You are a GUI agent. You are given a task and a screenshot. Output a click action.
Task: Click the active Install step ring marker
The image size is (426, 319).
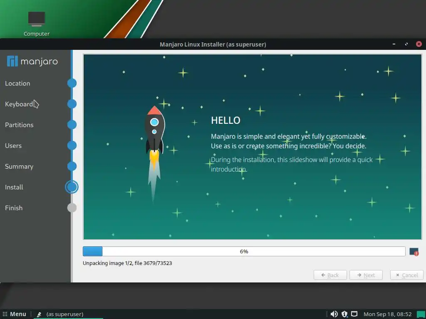72,187
